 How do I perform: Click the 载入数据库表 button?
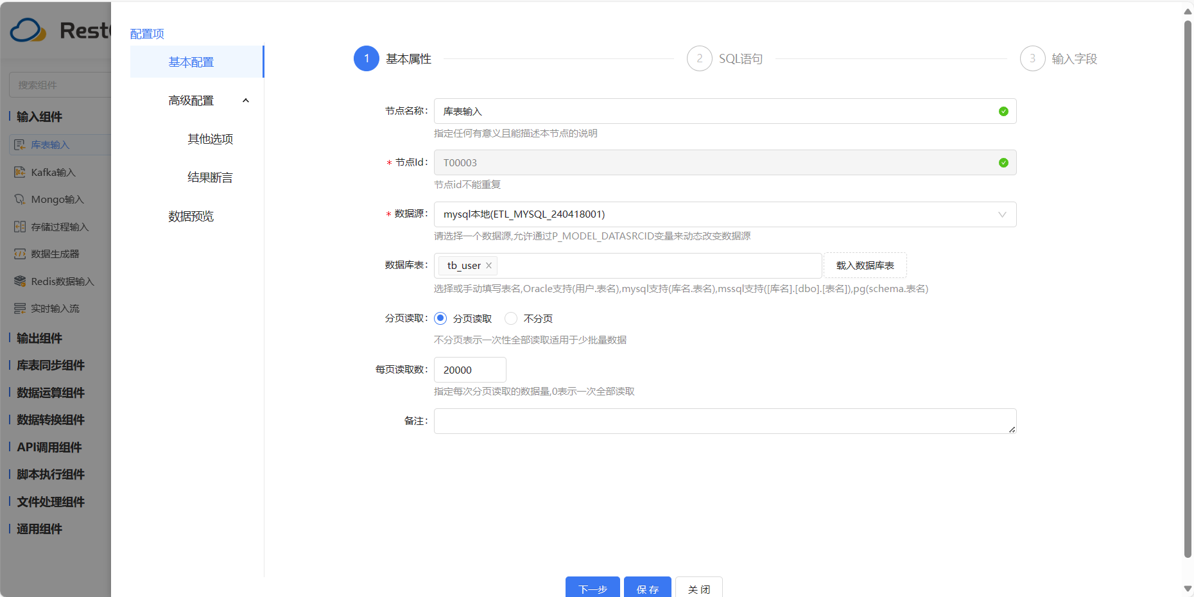pos(865,266)
